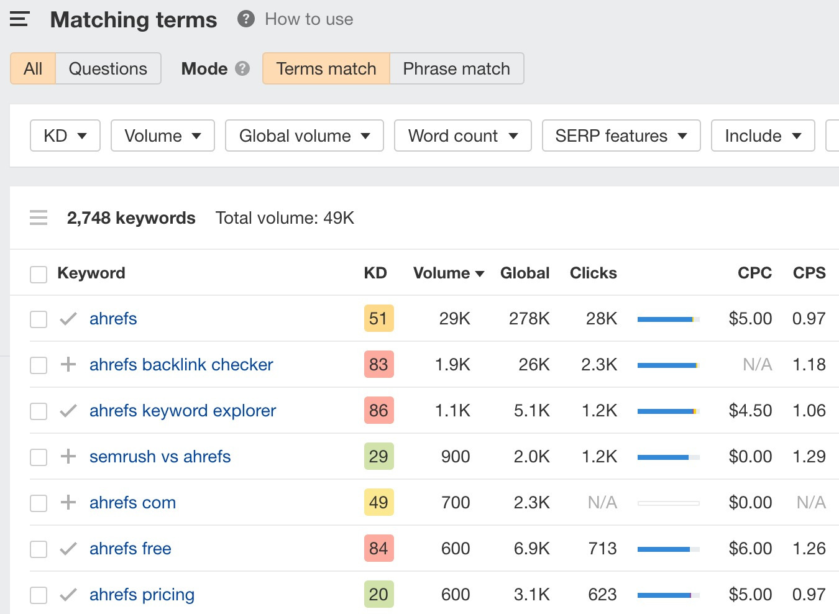Click the checkmark icon next to ahrefs keyword explorer
This screenshot has height=614, width=839.
coord(68,411)
